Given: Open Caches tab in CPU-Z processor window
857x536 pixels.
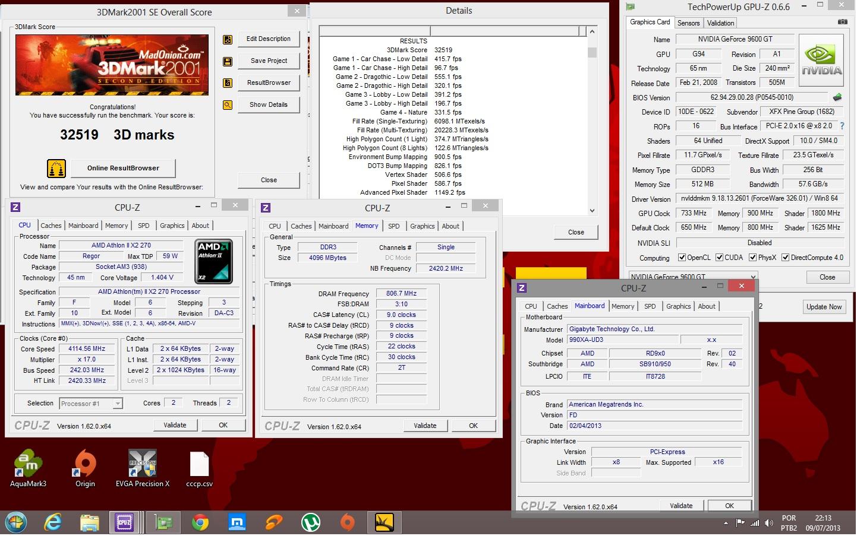Looking at the screenshot, I should 51,226.
